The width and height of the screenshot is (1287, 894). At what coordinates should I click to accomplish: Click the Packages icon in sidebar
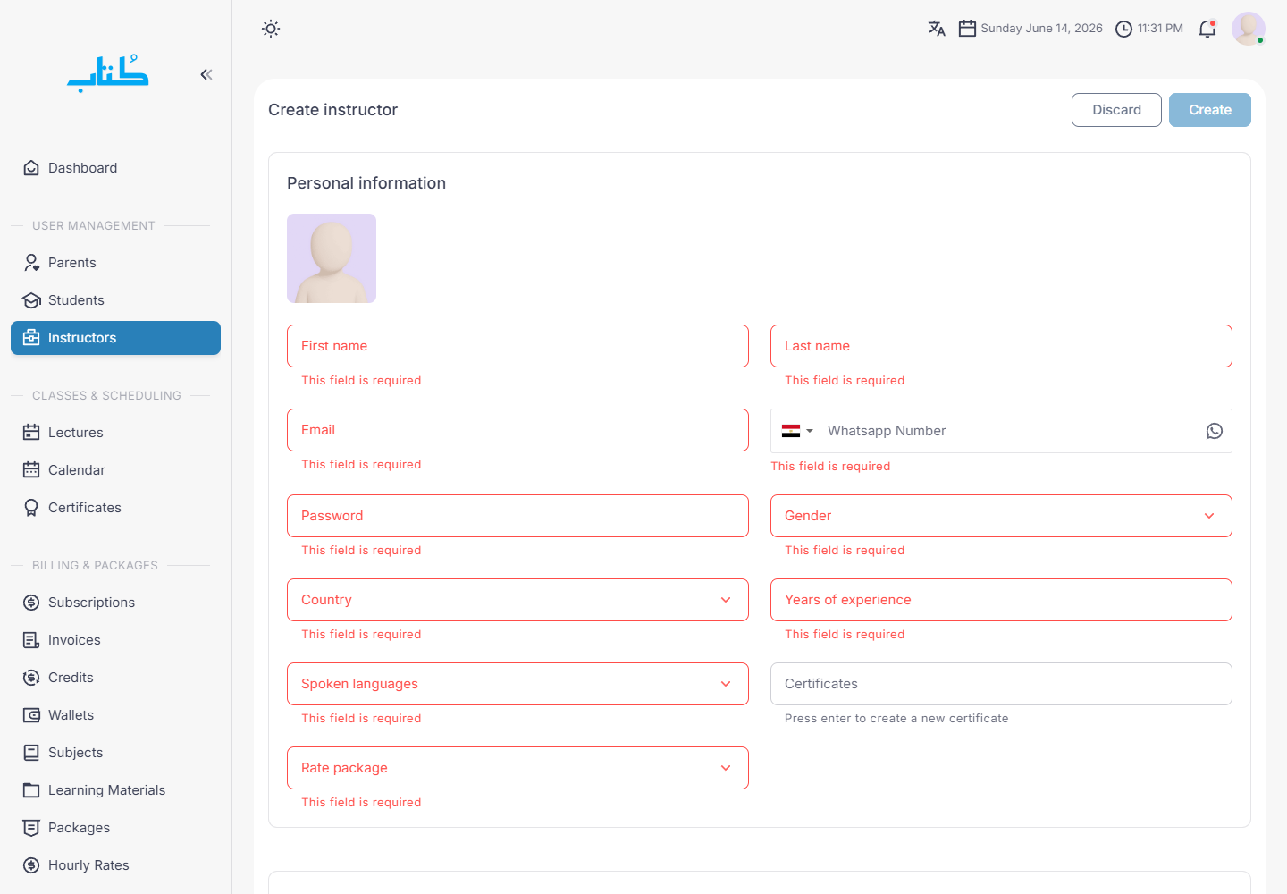(31, 828)
